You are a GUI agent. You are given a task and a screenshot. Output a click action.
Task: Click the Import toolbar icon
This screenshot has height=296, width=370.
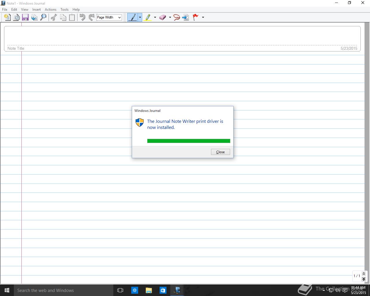[x=34, y=17]
